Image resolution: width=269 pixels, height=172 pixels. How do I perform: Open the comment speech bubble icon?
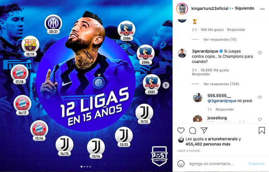pos(192,131)
